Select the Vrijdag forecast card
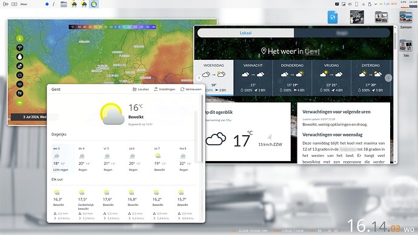The width and height of the screenshot is (418, 235). 331,78
